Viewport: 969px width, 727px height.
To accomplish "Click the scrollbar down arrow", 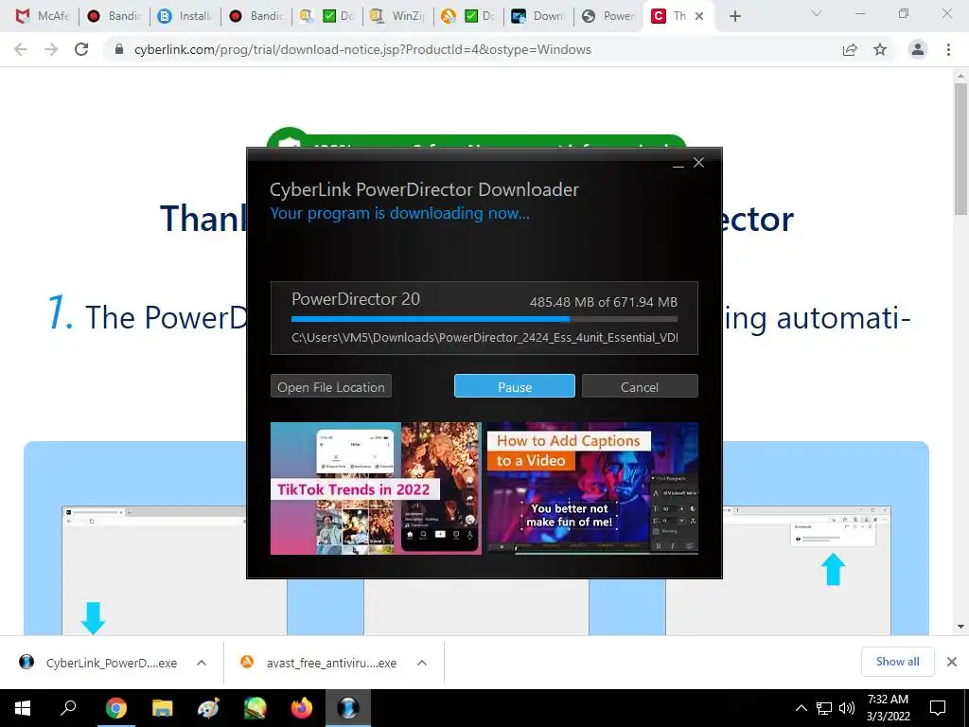I will click(960, 627).
